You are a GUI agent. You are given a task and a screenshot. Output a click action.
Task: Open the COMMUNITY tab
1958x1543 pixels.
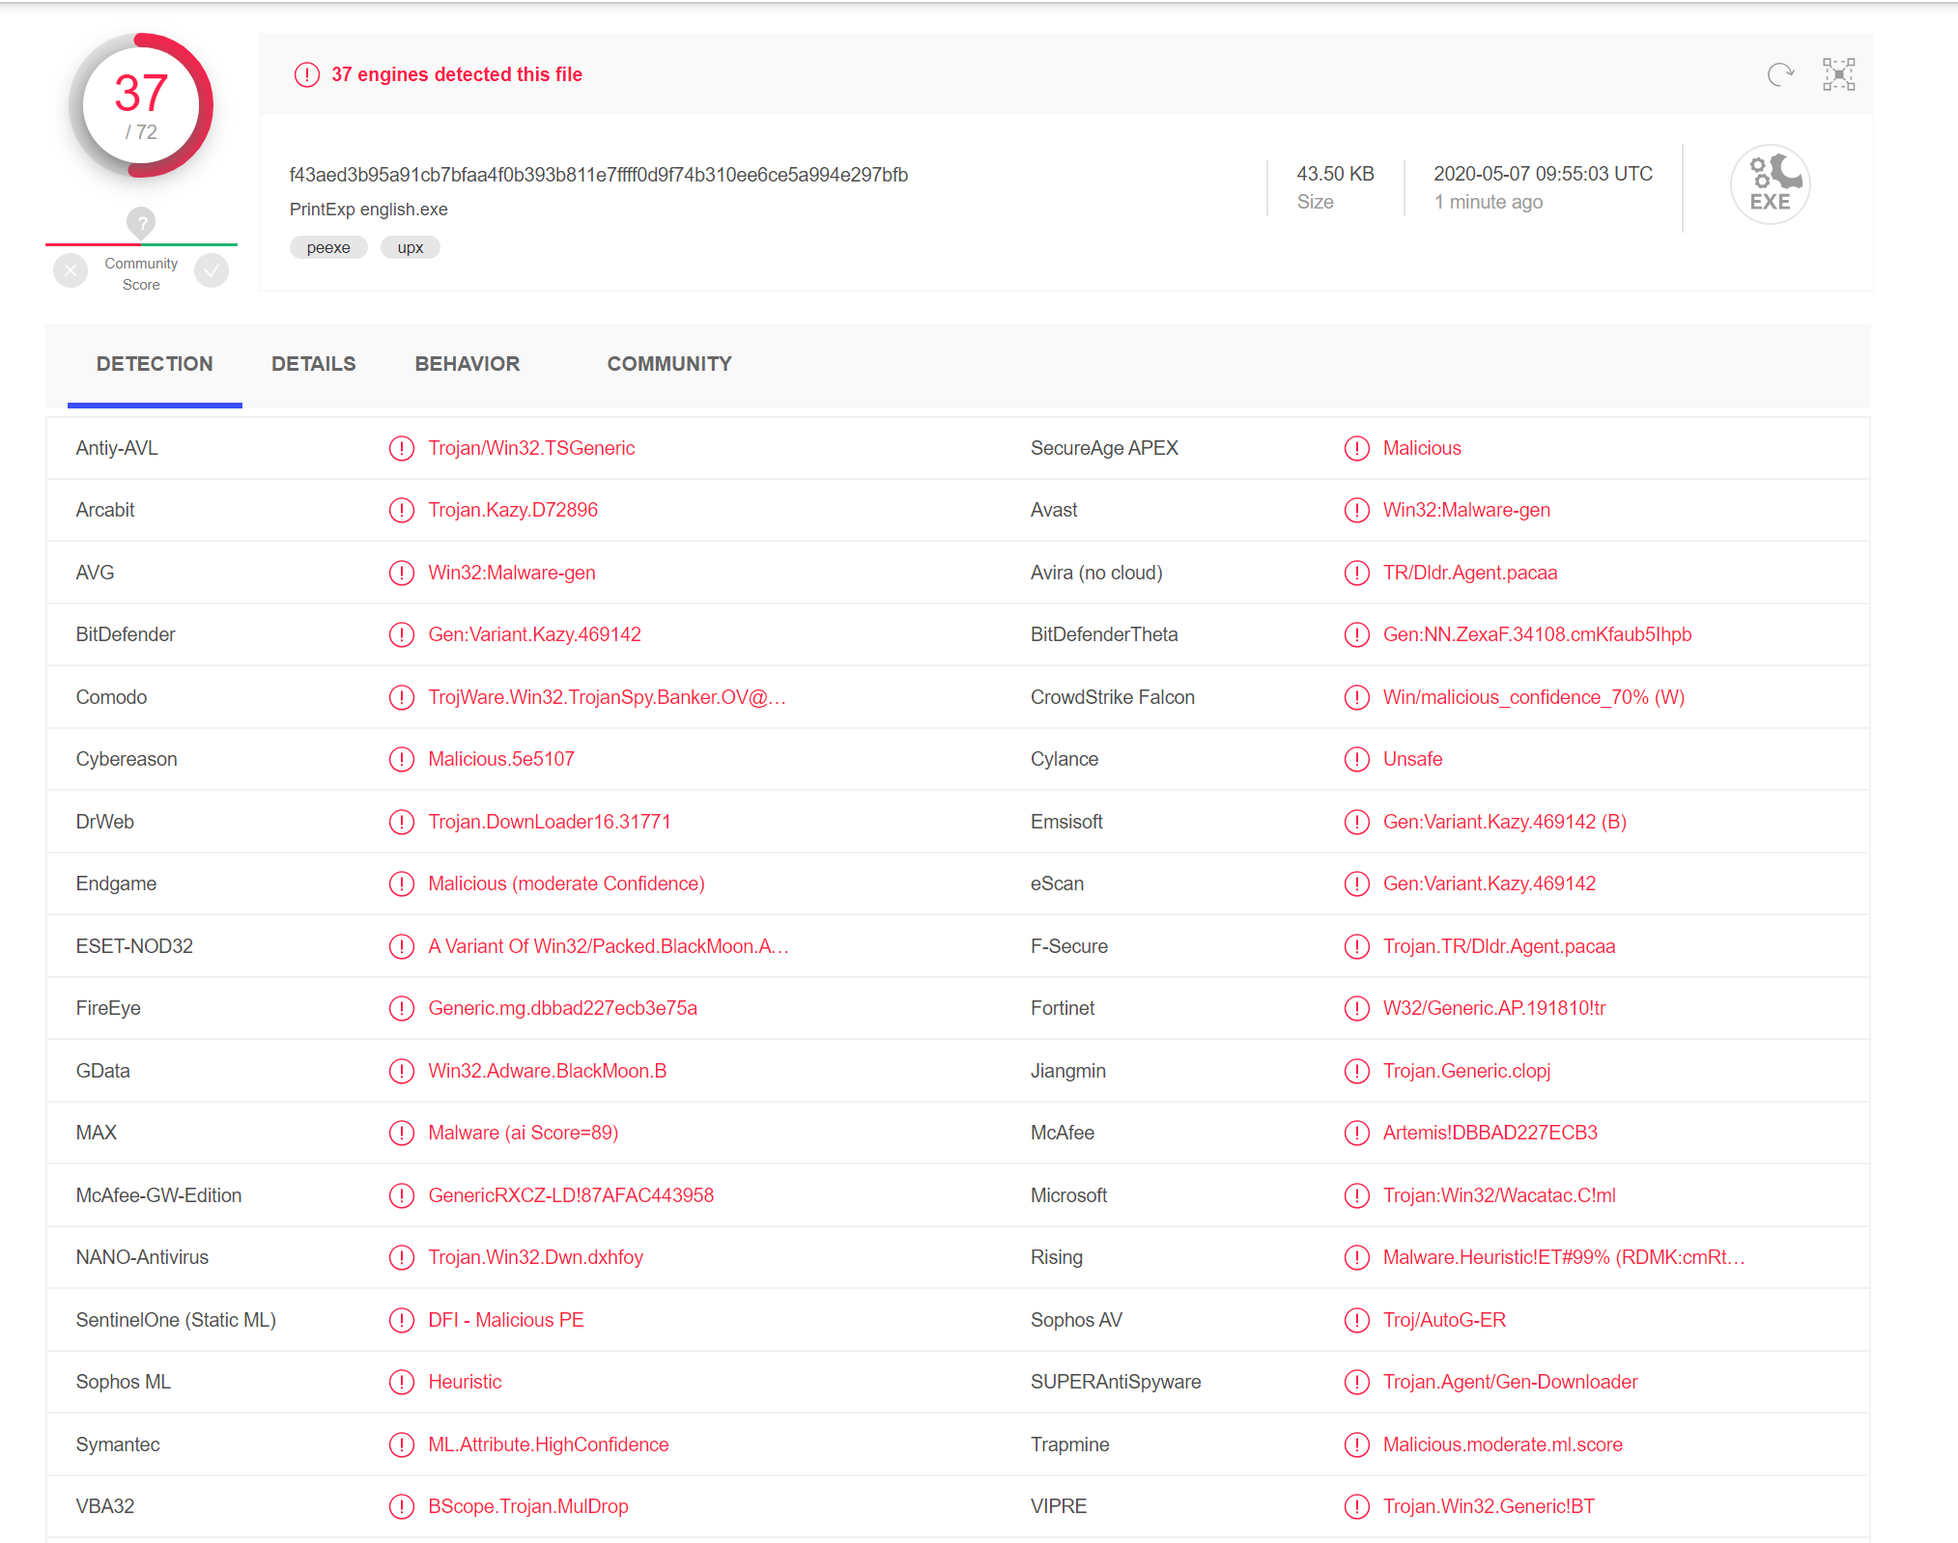click(668, 364)
